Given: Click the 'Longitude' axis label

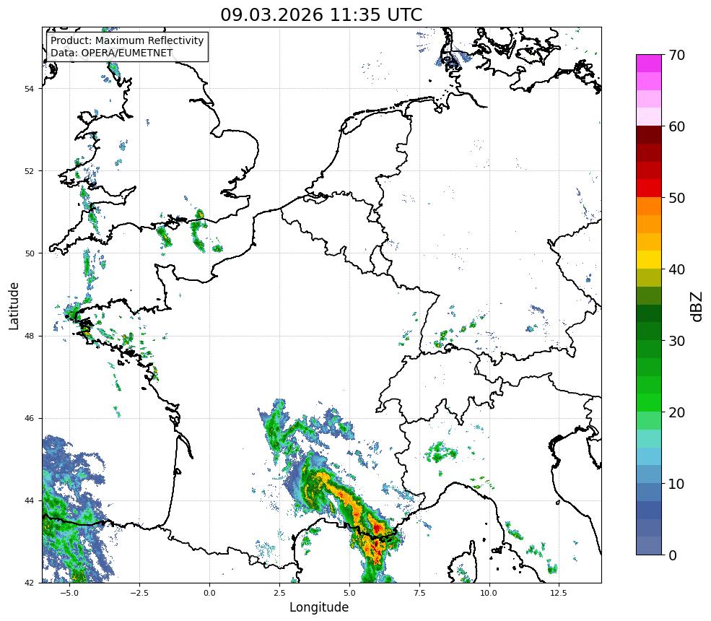Looking at the screenshot, I should [319, 607].
